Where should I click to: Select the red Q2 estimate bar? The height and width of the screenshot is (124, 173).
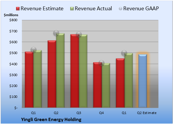[52, 74]
